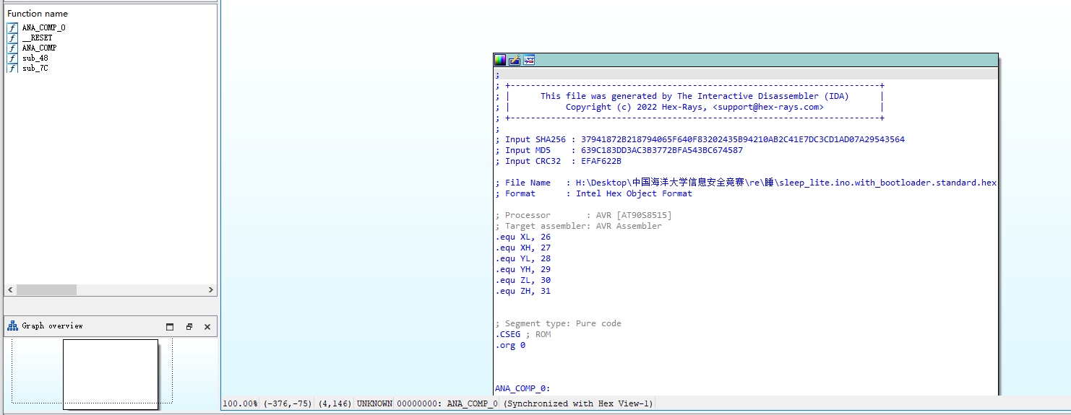Click function icon next to __RESET
This screenshot has height=415, width=1071.
(12, 38)
